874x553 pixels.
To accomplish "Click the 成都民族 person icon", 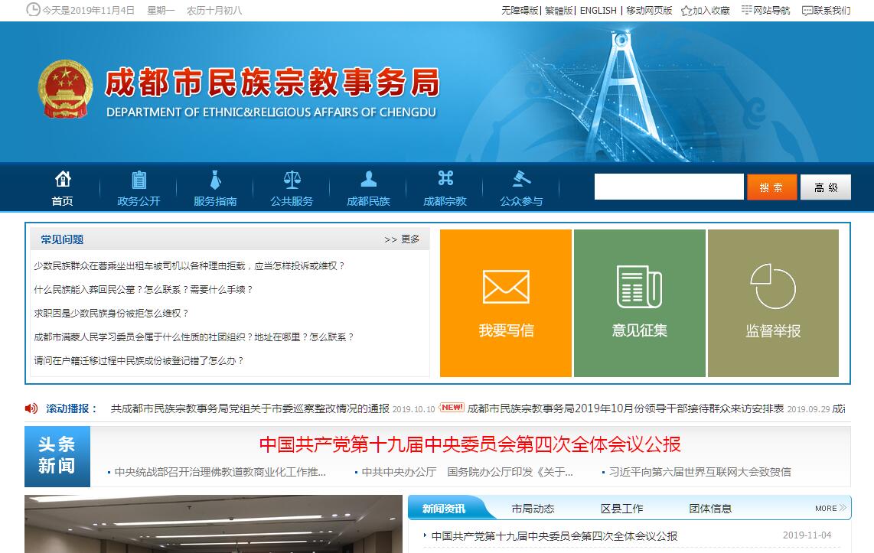I will [x=368, y=180].
